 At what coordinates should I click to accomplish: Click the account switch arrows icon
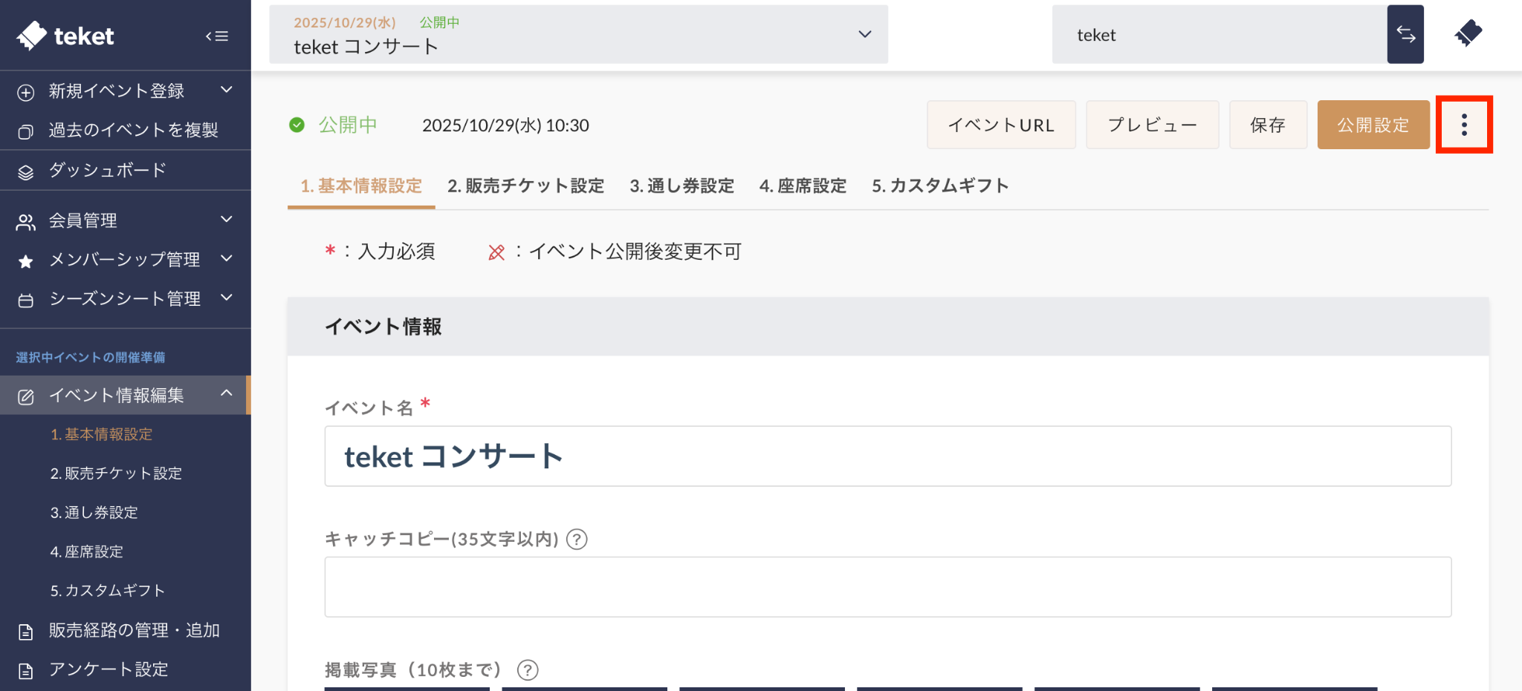click(x=1405, y=34)
